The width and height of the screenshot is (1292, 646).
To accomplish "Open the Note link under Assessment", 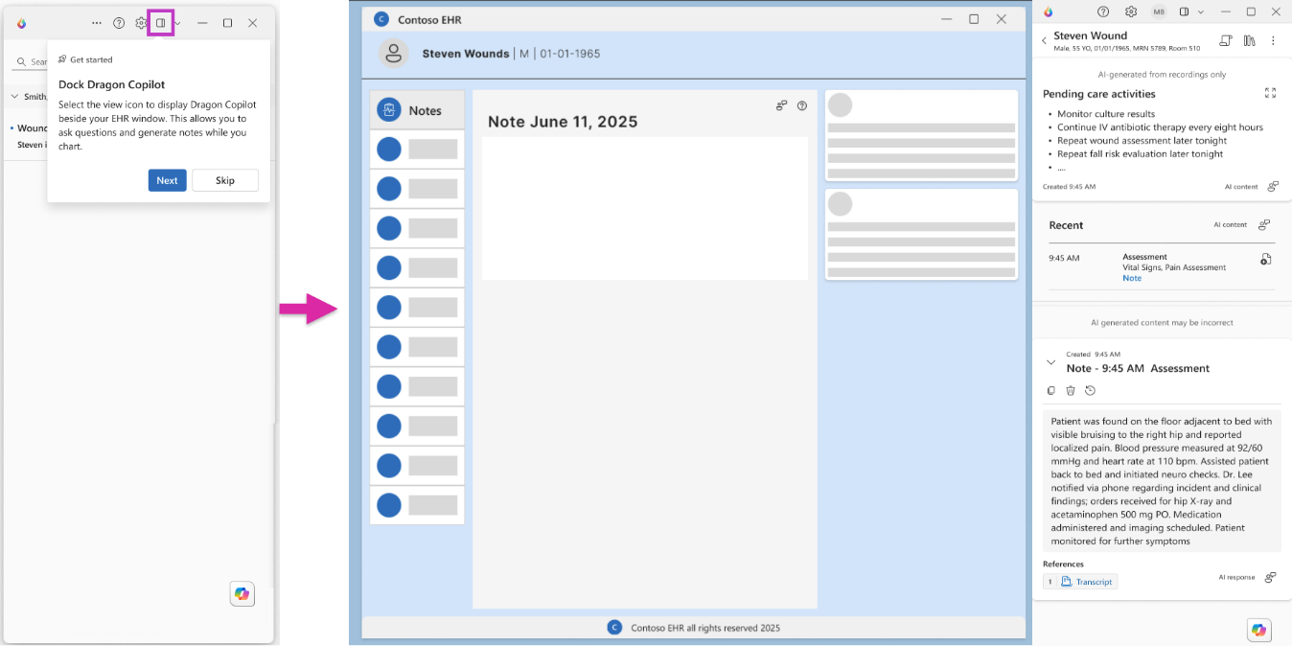I will [x=1132, y=278].
